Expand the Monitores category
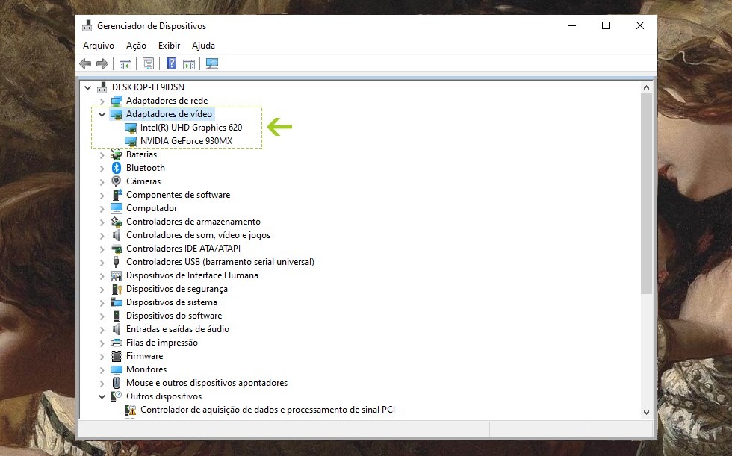Screen dimensions: 732x456 102,369
